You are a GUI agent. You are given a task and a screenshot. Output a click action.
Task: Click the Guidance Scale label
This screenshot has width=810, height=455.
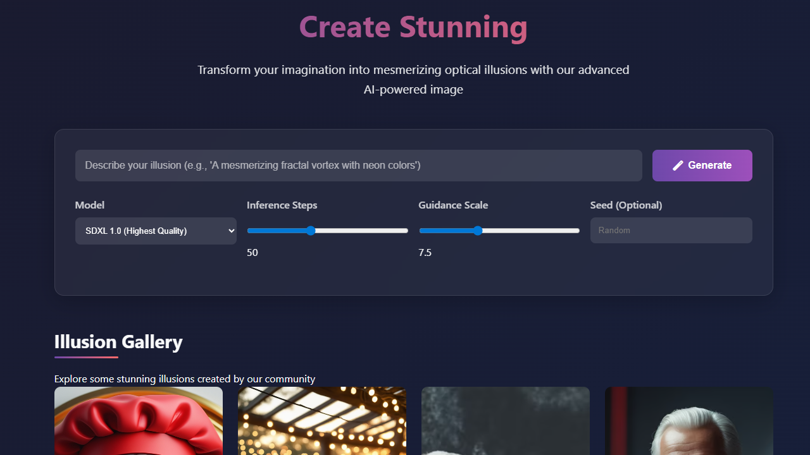[x=453, y=205]
